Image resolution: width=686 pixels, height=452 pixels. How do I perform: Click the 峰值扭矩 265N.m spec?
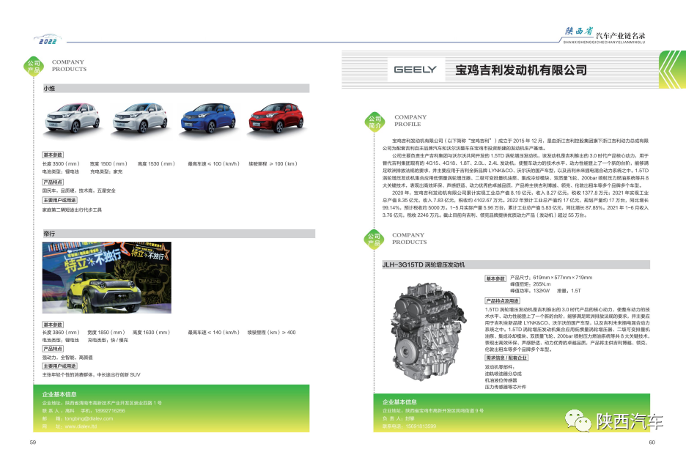click(530, 284)
